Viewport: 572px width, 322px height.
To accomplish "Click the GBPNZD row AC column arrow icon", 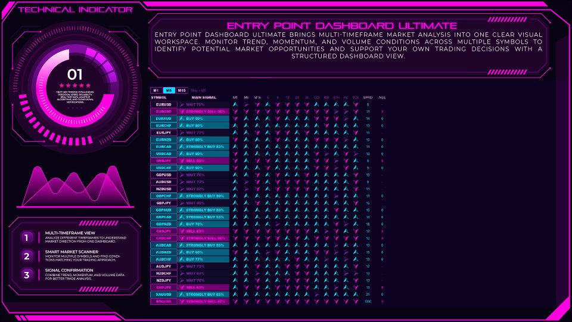I will pyautogui.click(x=346, y=224).
